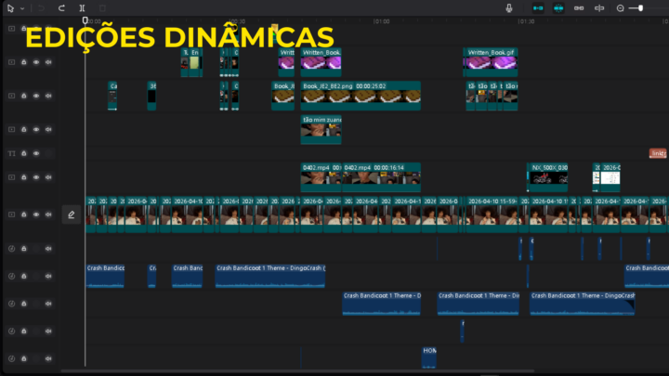669x376 pixels.
Task: Click the zoom out magnifier icon
Action: pyautogui.click(x=621, y=7)
